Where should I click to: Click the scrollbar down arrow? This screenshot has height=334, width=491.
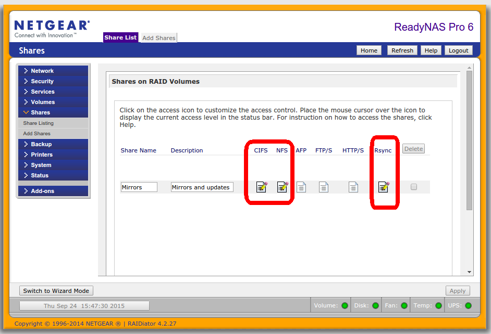click(469, 272)
